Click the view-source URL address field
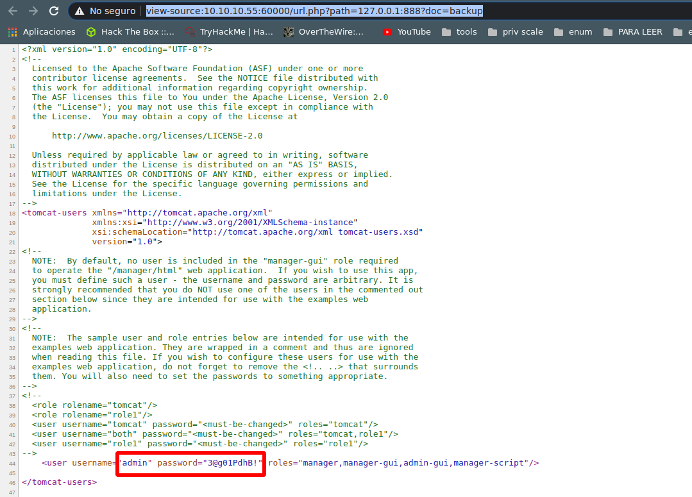Viewport: 692px width, 497px height. (314, 11)
